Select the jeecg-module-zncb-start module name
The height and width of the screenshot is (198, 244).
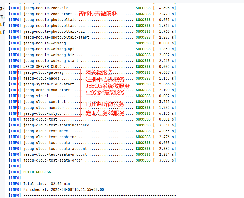click(x=48, y=14)
